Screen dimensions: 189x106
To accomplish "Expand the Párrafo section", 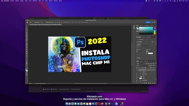I will 136,58.
